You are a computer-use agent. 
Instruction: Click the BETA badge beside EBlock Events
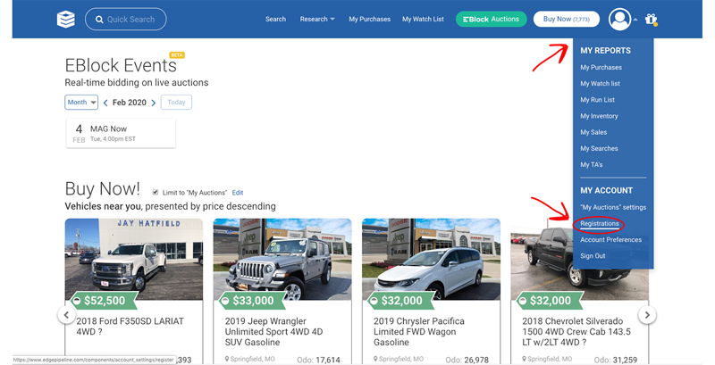point(176,55)
